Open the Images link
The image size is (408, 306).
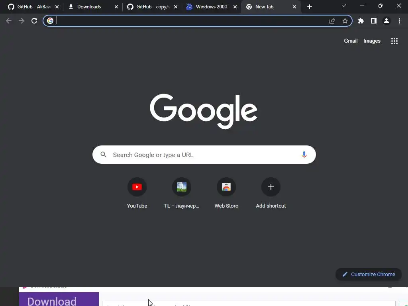click(x=372, y=41)
